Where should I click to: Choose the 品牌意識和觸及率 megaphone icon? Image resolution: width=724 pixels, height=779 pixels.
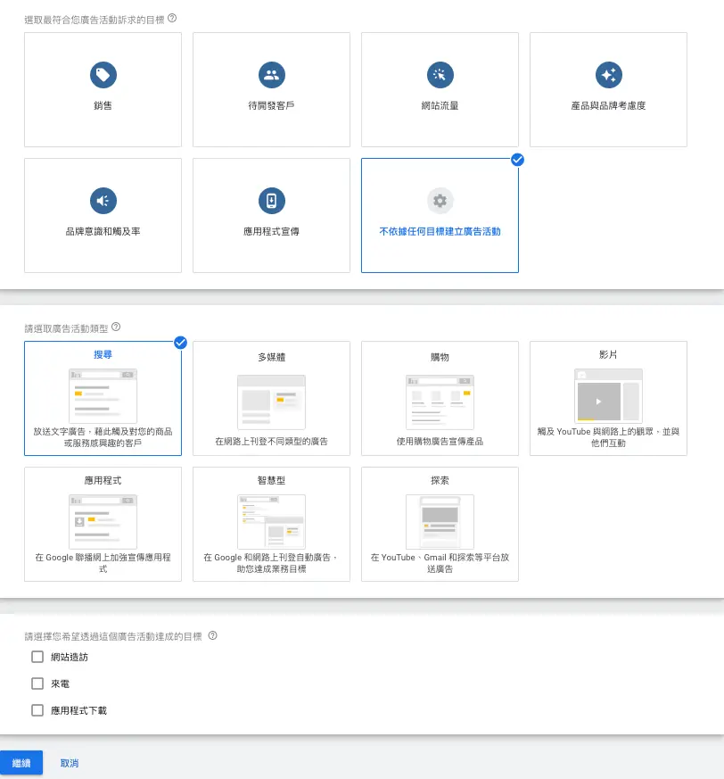click(103, 201)
